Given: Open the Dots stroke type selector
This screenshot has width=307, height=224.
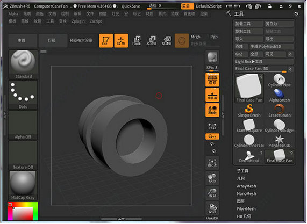Looking at the screenshot, I should coord(23,95).
